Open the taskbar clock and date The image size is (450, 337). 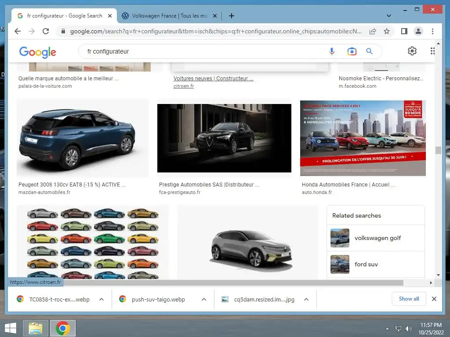[431, 329]
